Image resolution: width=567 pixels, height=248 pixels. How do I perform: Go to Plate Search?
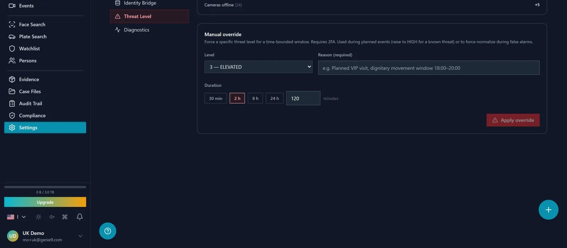pos(45,36)
